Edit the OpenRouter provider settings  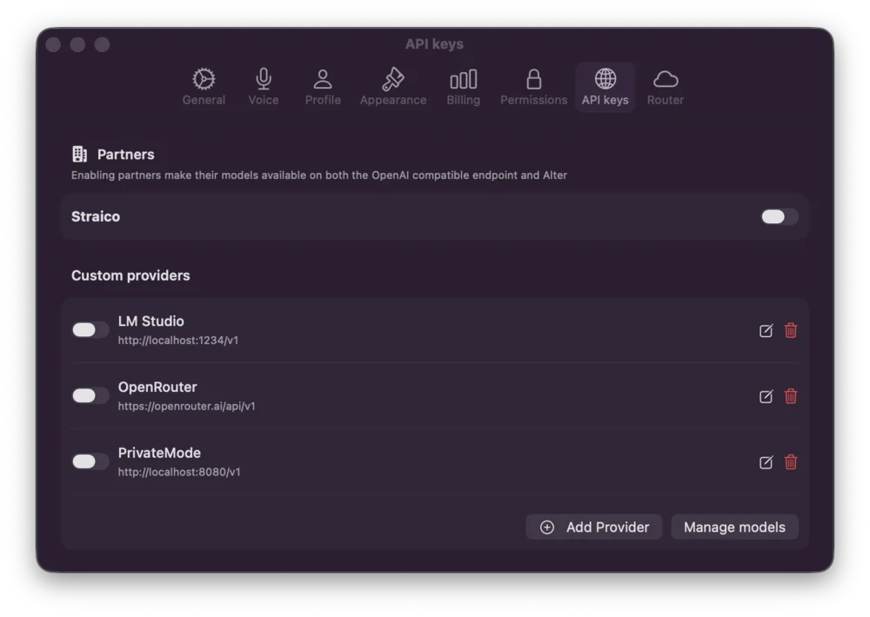click(x=766, y=396)
